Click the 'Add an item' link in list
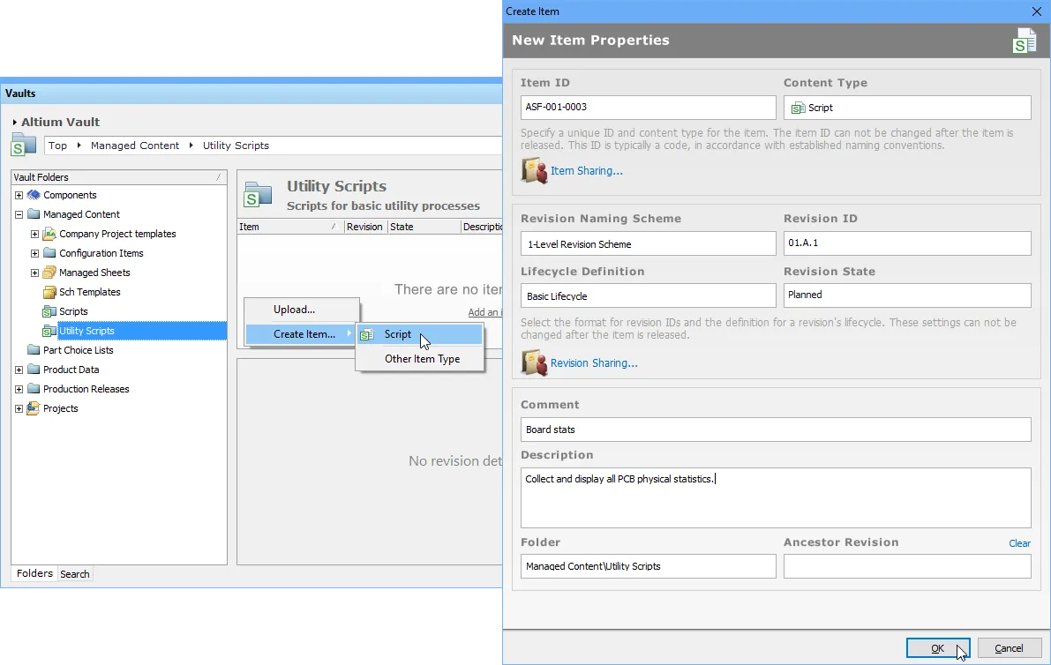 click(x=484, y=312)
